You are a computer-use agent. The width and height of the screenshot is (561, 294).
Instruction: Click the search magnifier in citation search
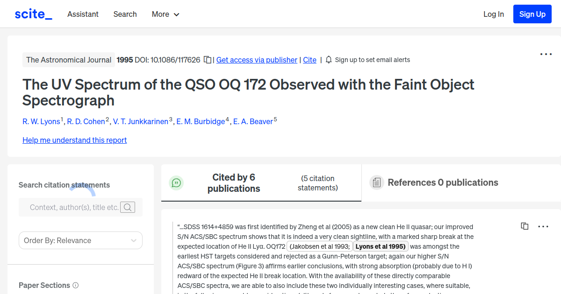click(x=127, y=207)
